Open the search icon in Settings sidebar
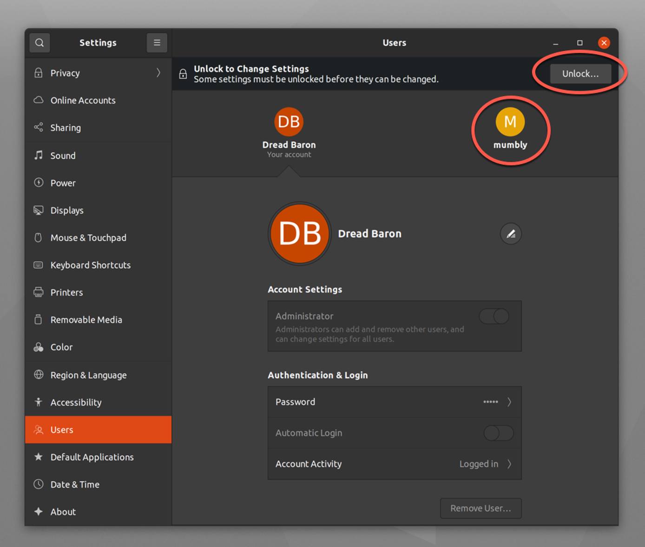 (39, 42)
